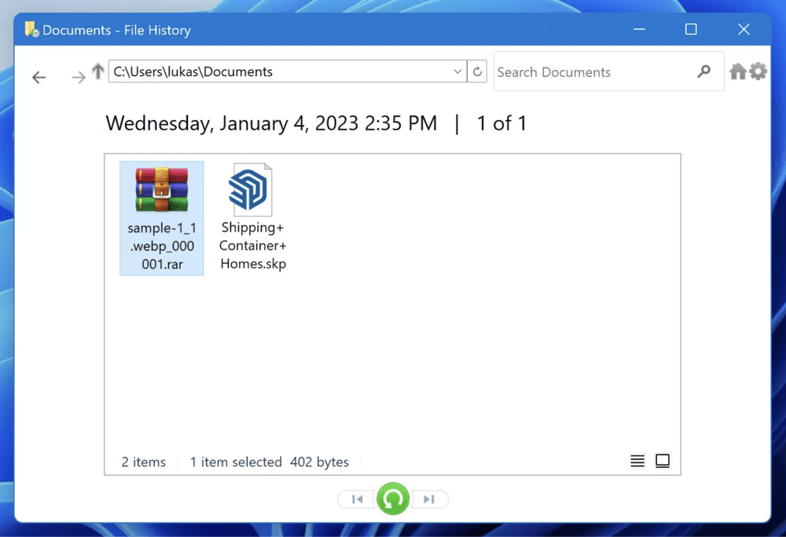Jump to home location using the house icon

click(x=737, y=71)
